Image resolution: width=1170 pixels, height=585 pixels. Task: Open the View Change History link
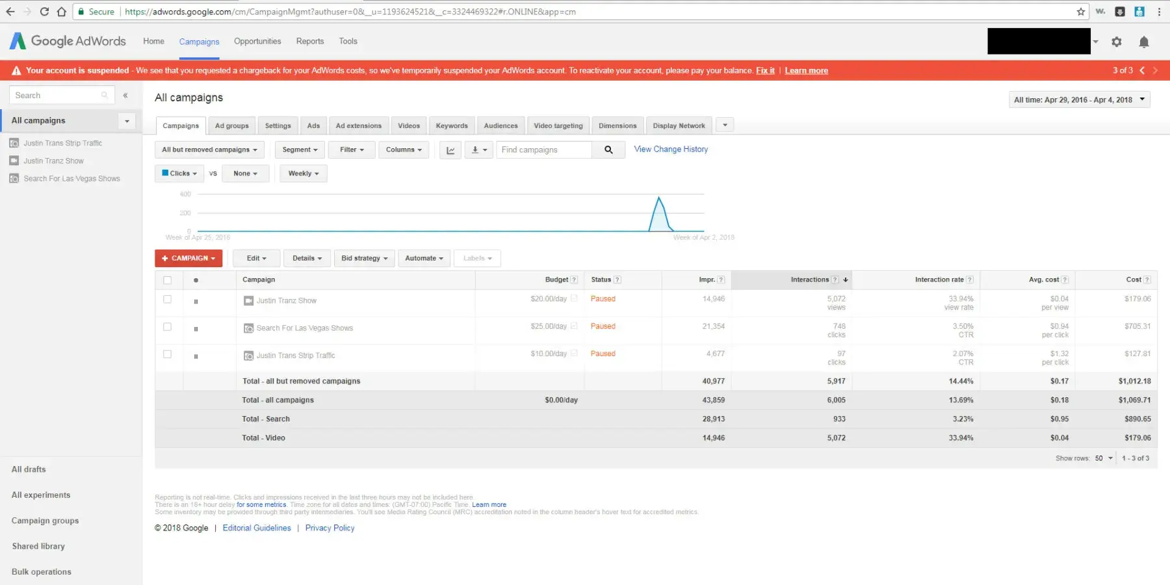[671, 149]
